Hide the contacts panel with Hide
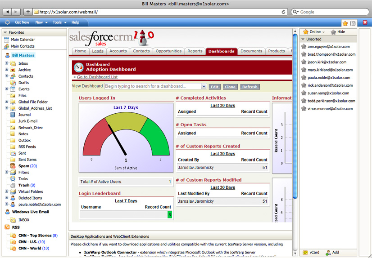 338,32
